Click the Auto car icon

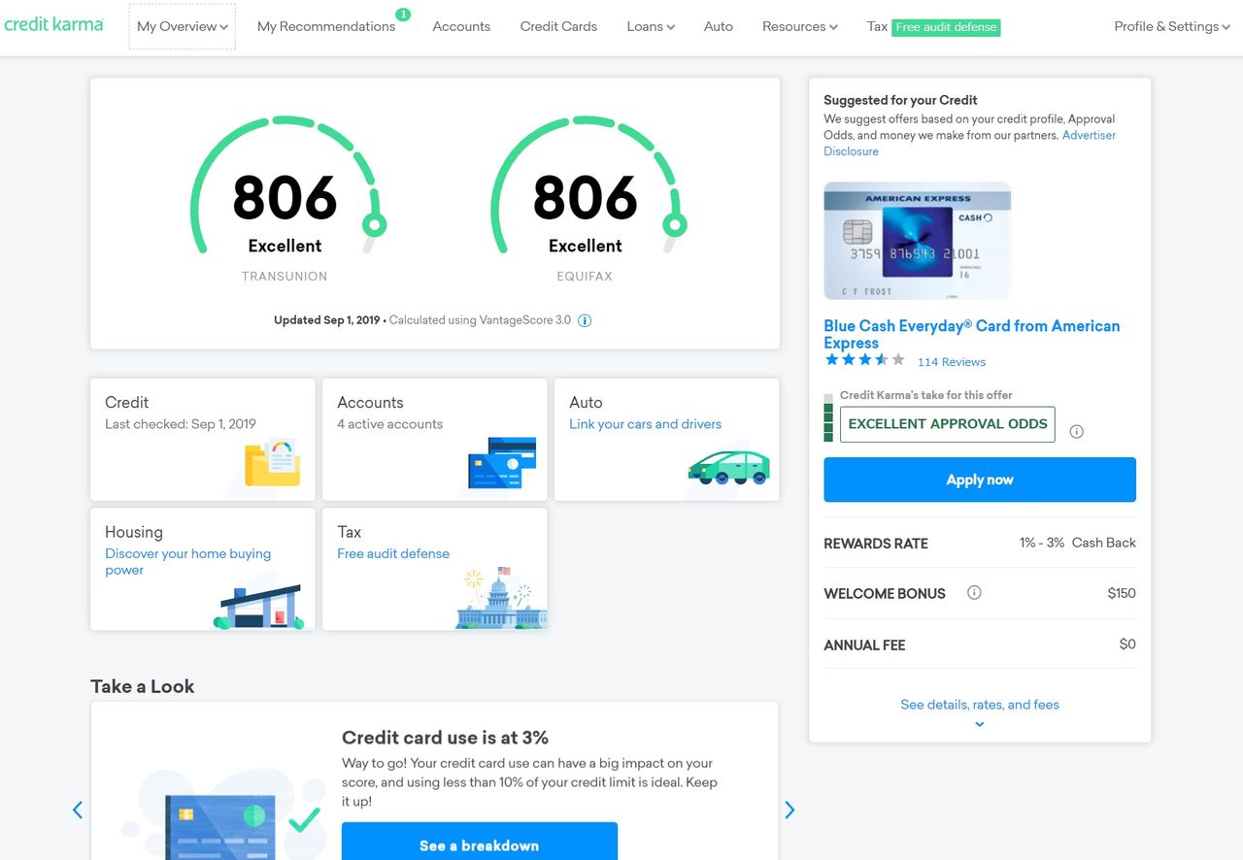click(x=728, y=467)
